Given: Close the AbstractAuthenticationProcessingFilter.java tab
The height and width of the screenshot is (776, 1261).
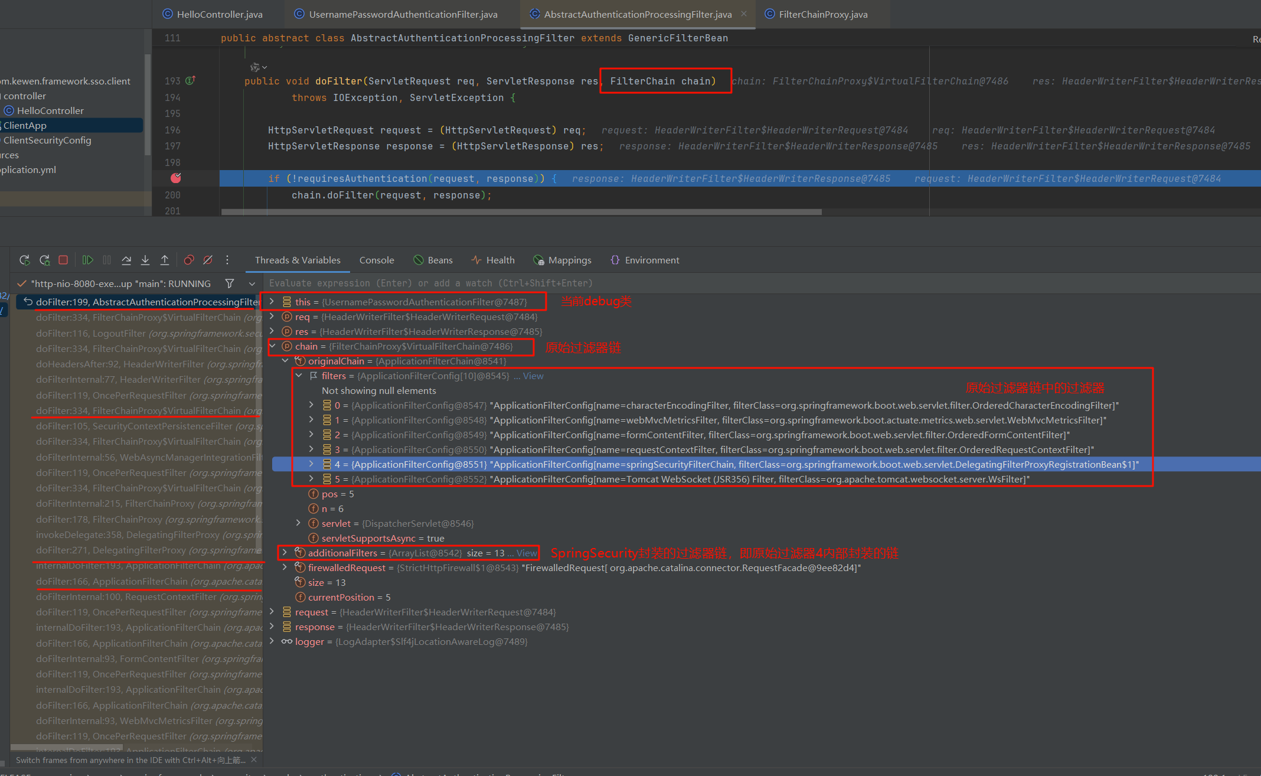Looking at the screenshot, I should [744, 14].
